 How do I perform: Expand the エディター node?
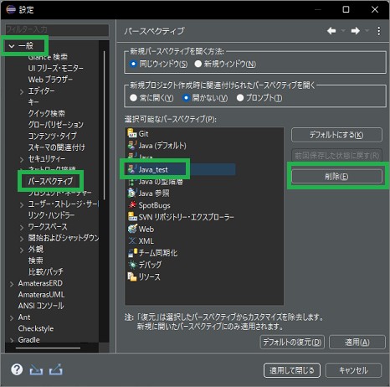pyautogui.click(x=22, y=91)
